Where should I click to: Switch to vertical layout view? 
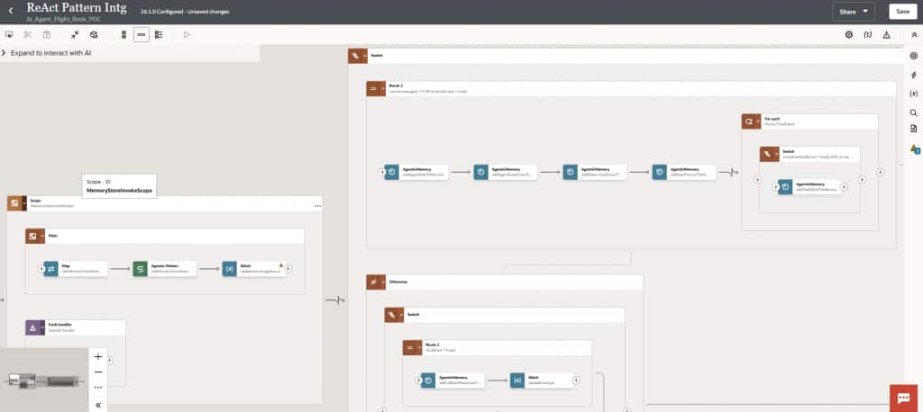pyautogui.click(x=123, y=35)
